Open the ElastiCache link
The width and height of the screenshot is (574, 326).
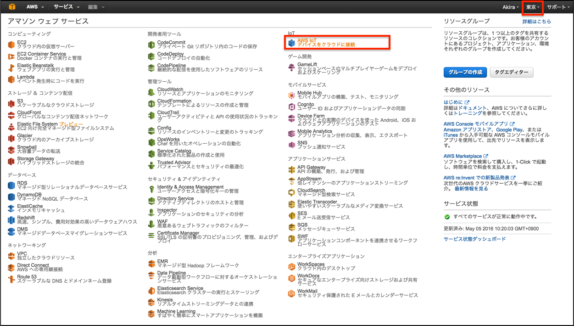pyautogui.click(x=30, y=206)
